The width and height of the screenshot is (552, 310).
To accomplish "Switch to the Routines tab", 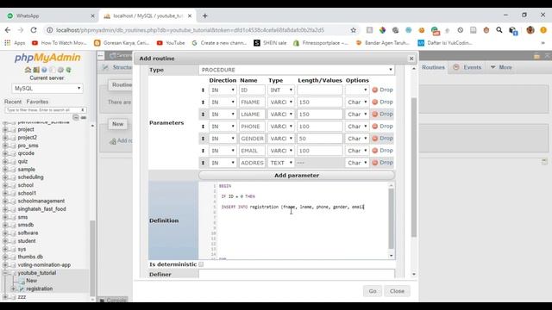I will [433, 67].
